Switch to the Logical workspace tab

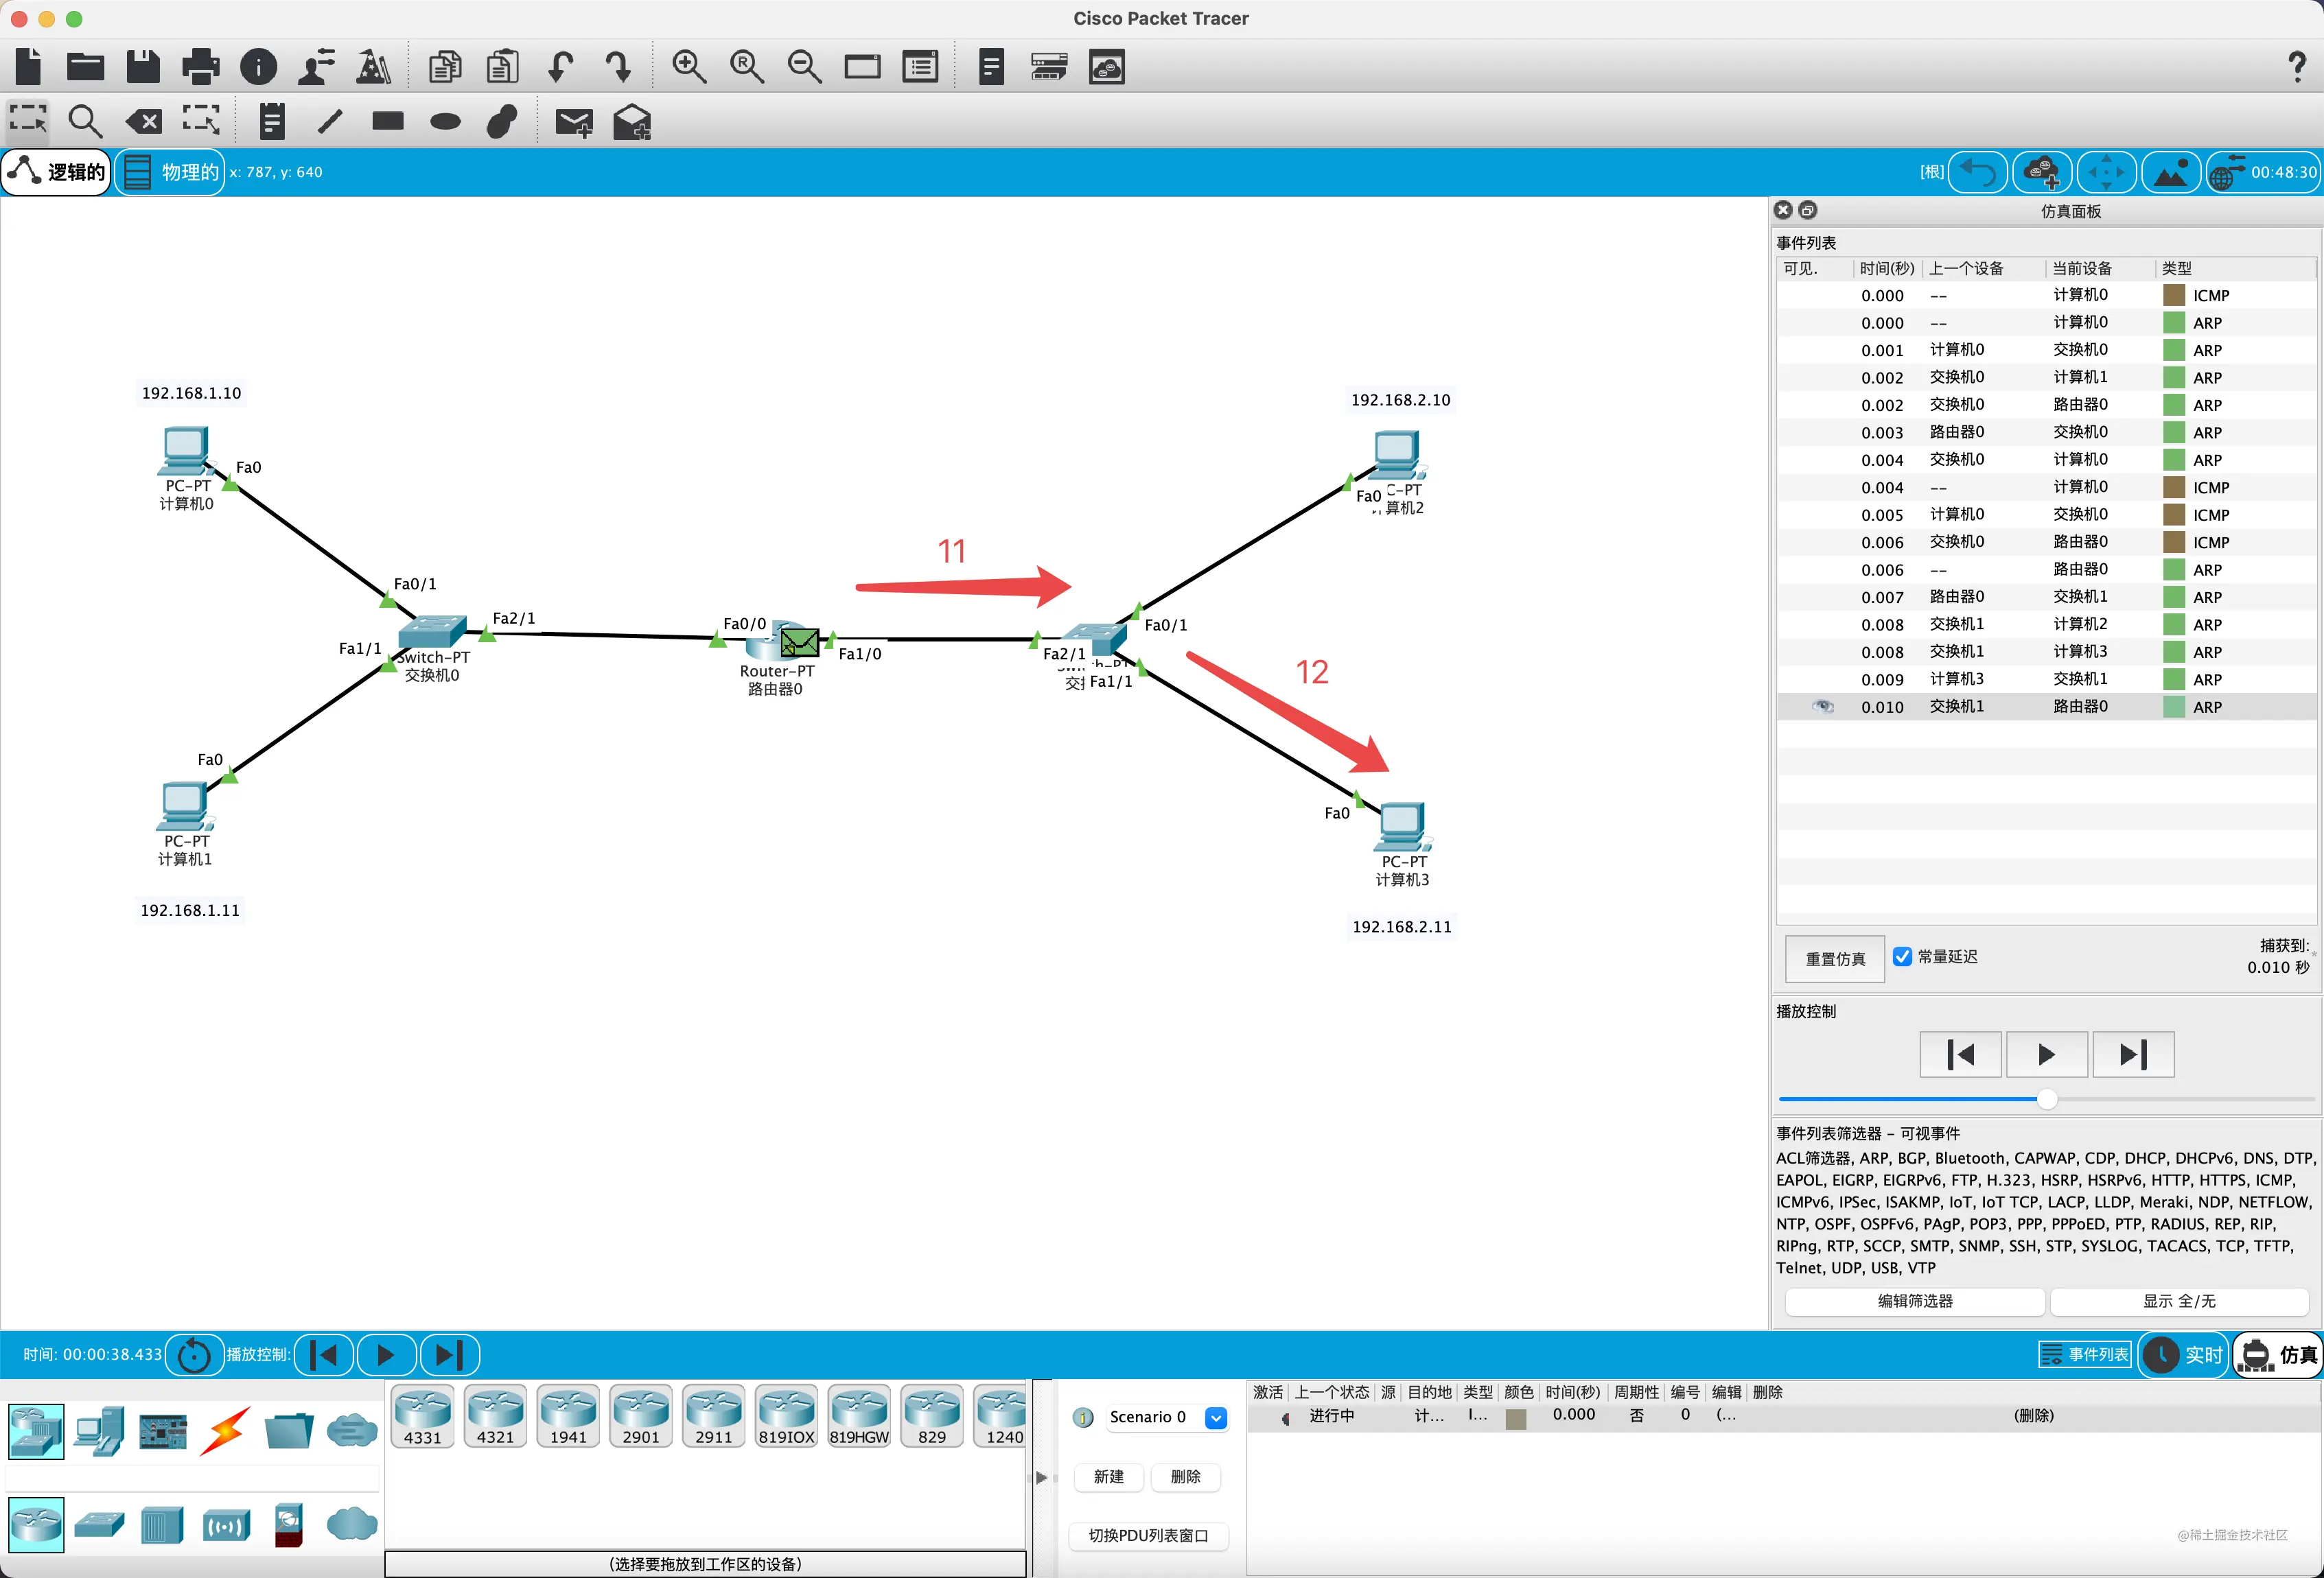57,172
